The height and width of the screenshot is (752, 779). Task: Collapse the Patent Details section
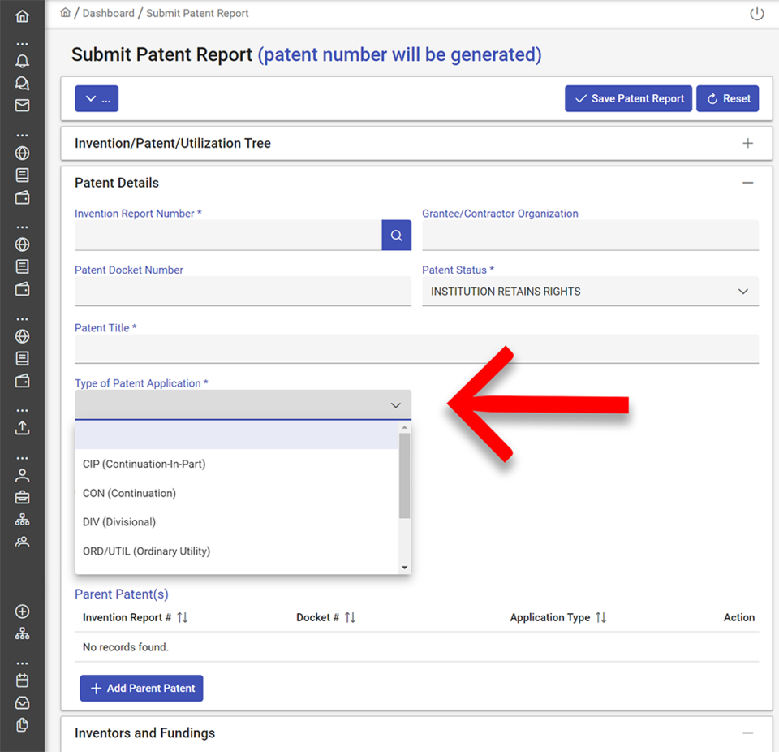click(747, 182)
